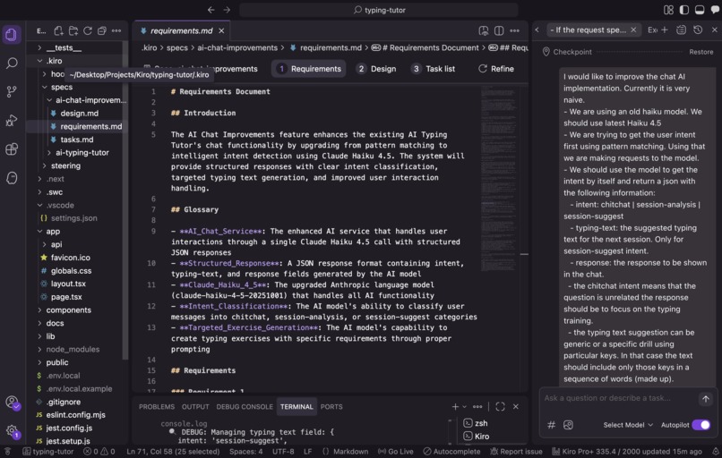The height and width of the screenshot is (458, 722).
Task: Click the editor minimap
Action: (498, 179)
